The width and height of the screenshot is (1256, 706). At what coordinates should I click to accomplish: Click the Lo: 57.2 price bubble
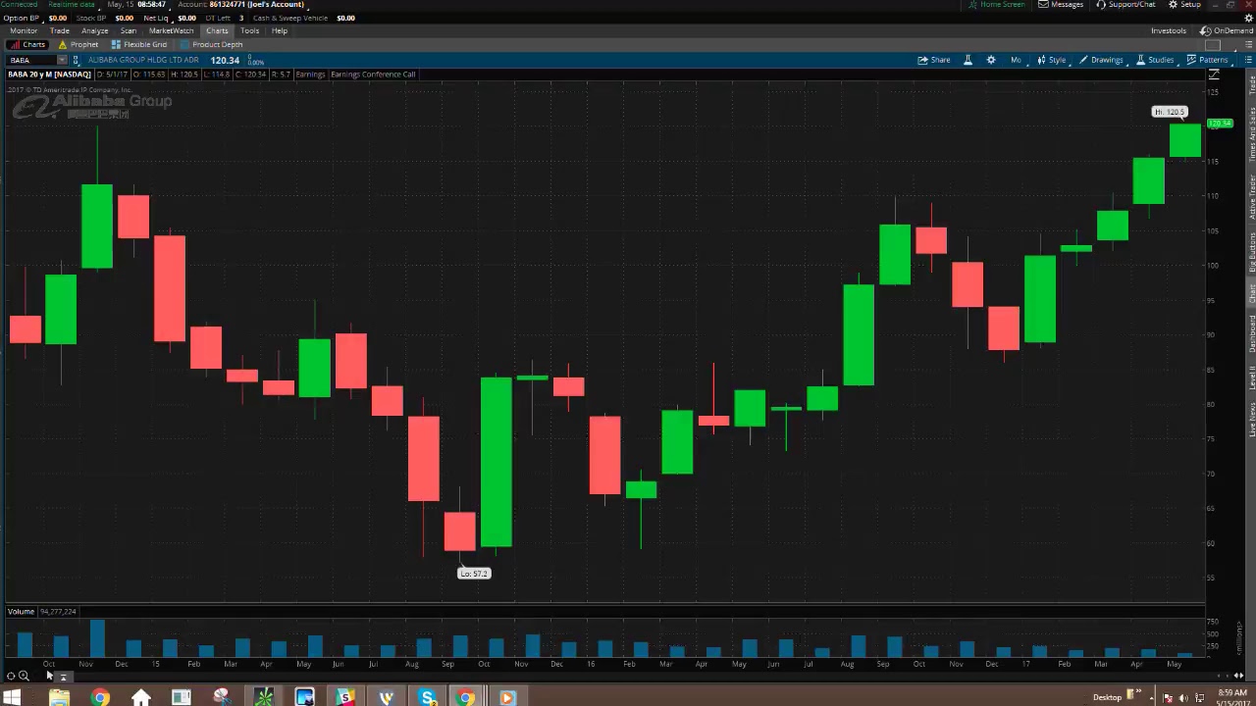tap(473, 573)
